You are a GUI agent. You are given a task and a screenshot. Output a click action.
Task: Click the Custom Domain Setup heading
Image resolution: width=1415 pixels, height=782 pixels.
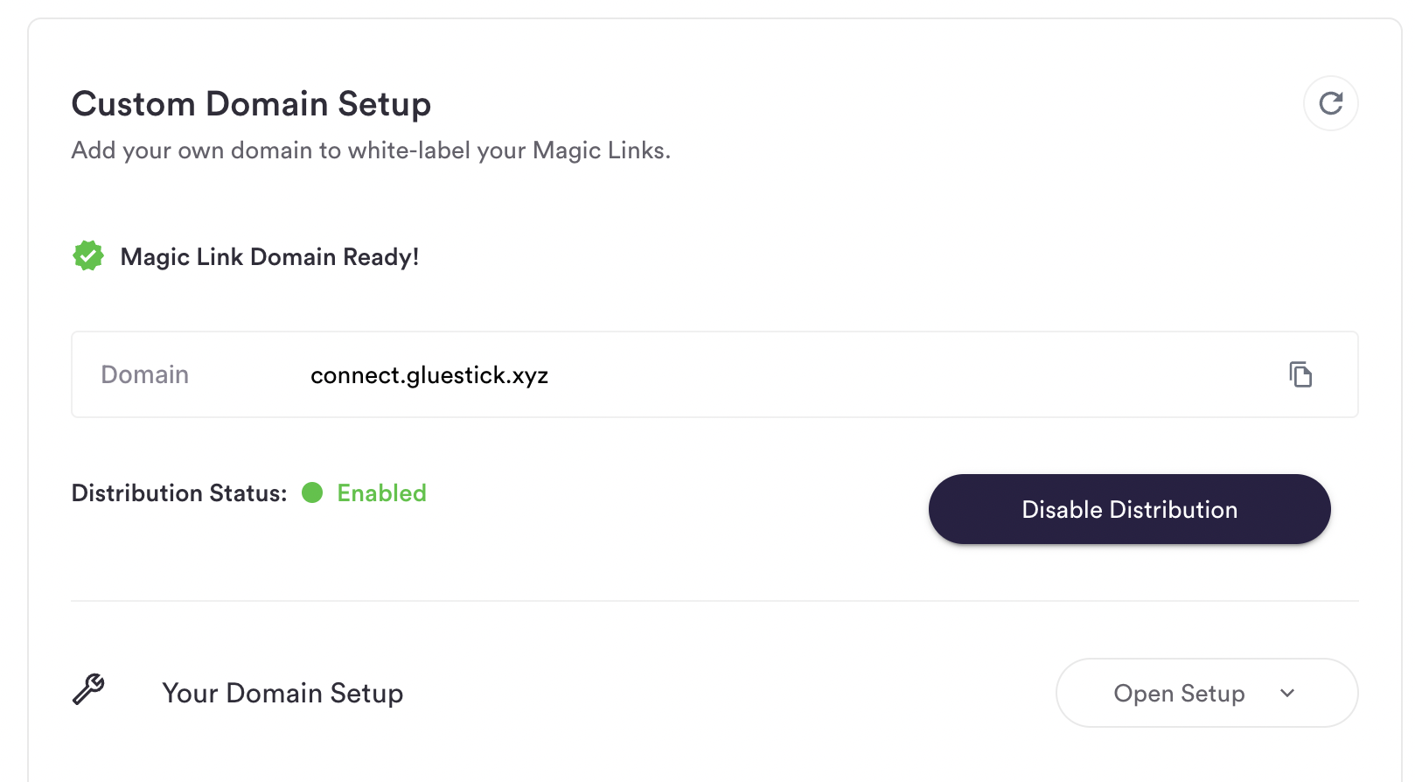(251, 104)
